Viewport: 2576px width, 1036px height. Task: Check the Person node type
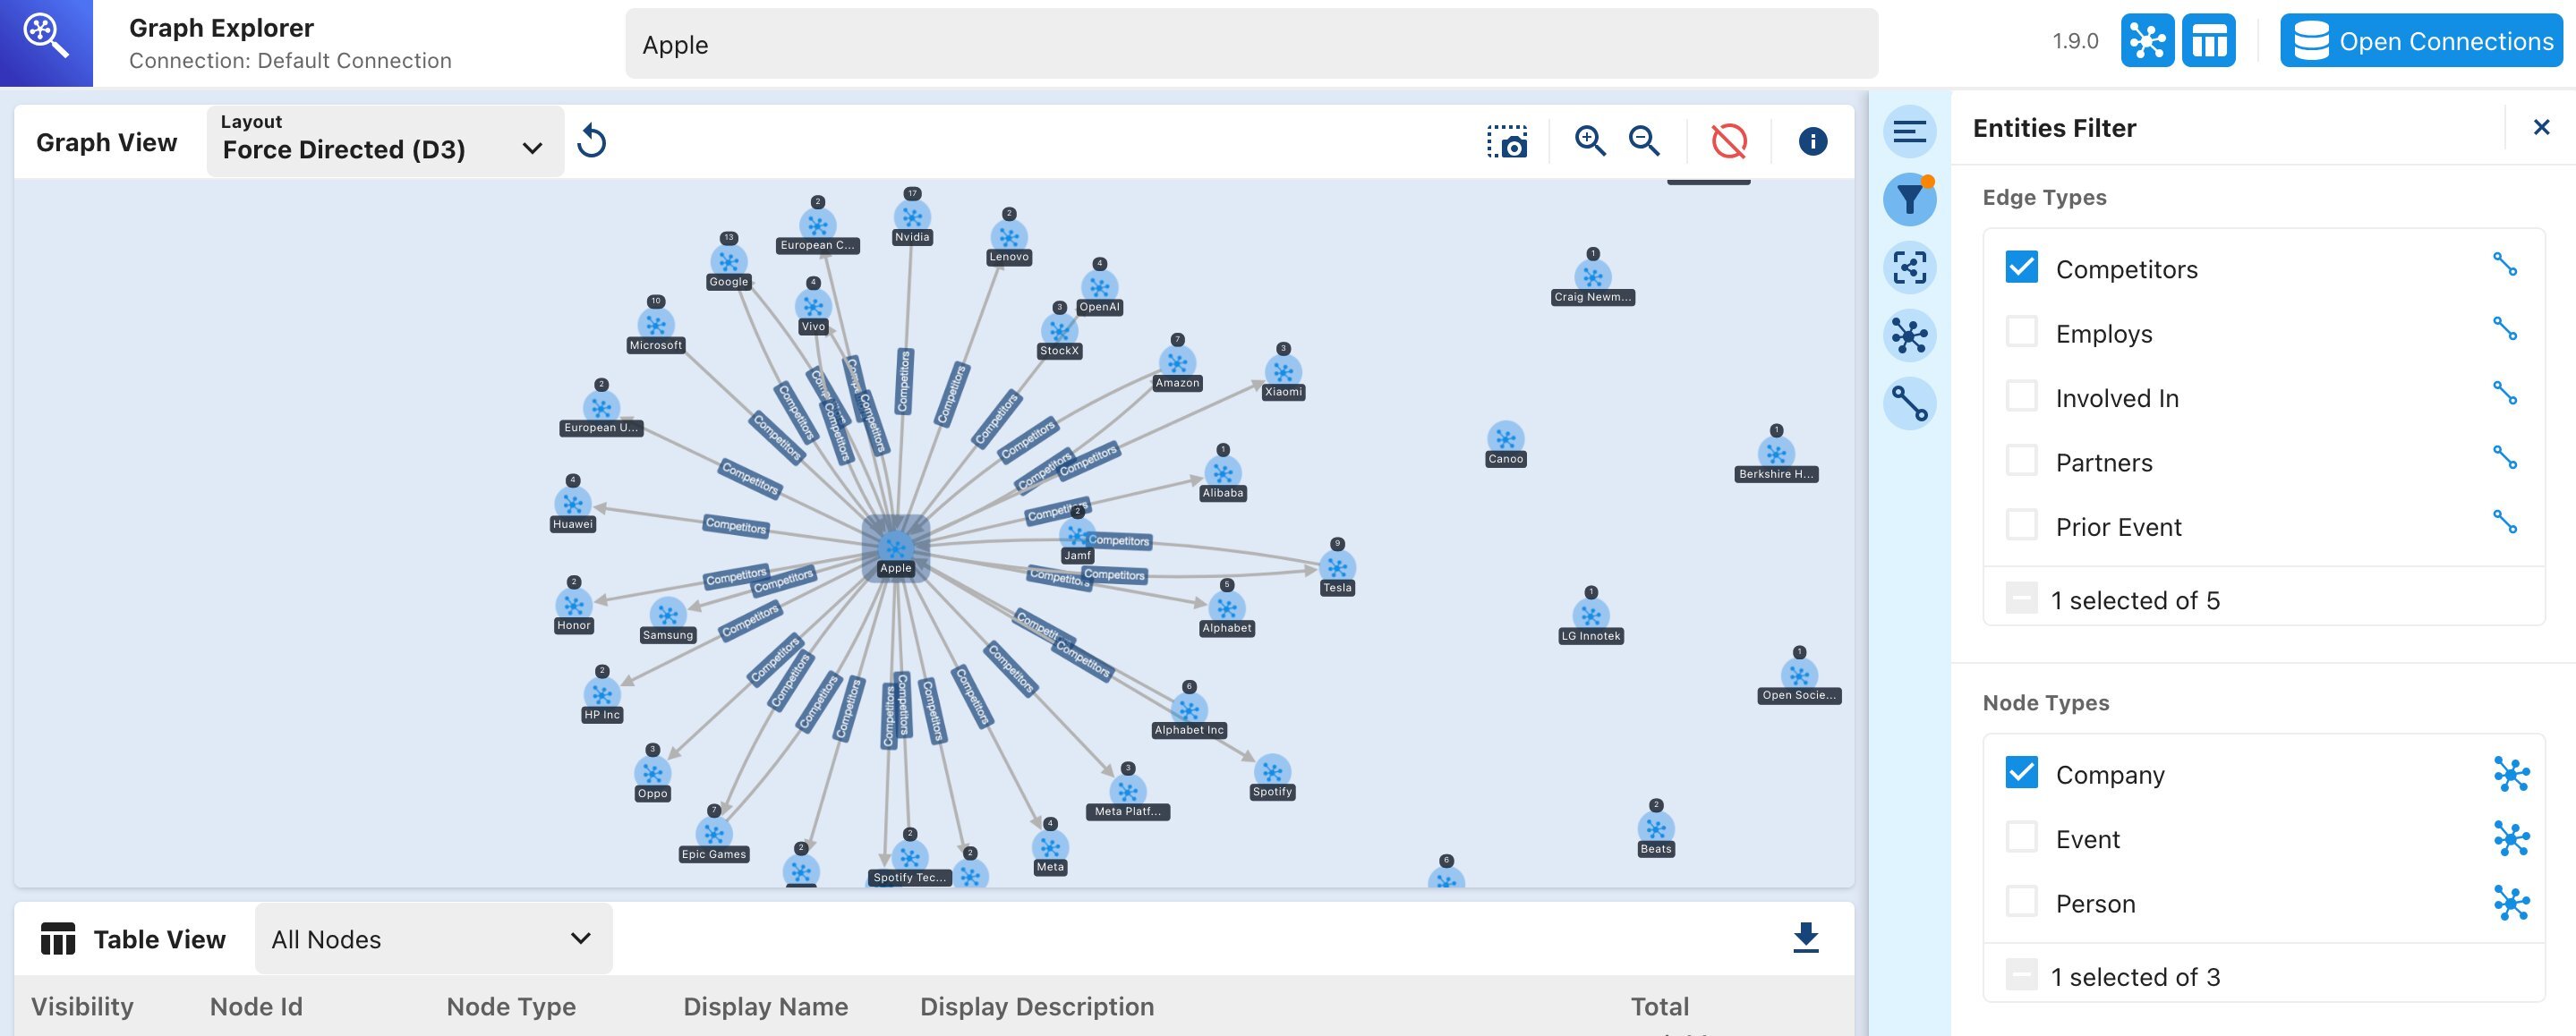[2021, 902]
